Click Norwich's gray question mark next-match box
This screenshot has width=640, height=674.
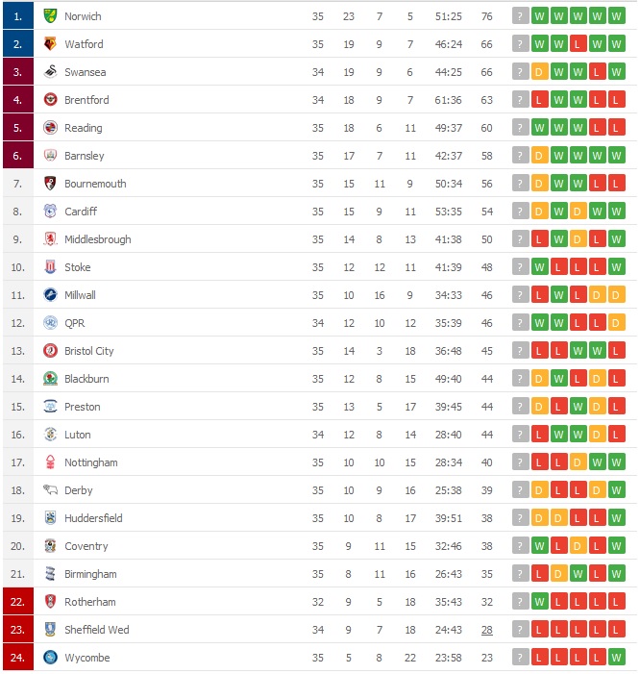[x=520, y=16]
